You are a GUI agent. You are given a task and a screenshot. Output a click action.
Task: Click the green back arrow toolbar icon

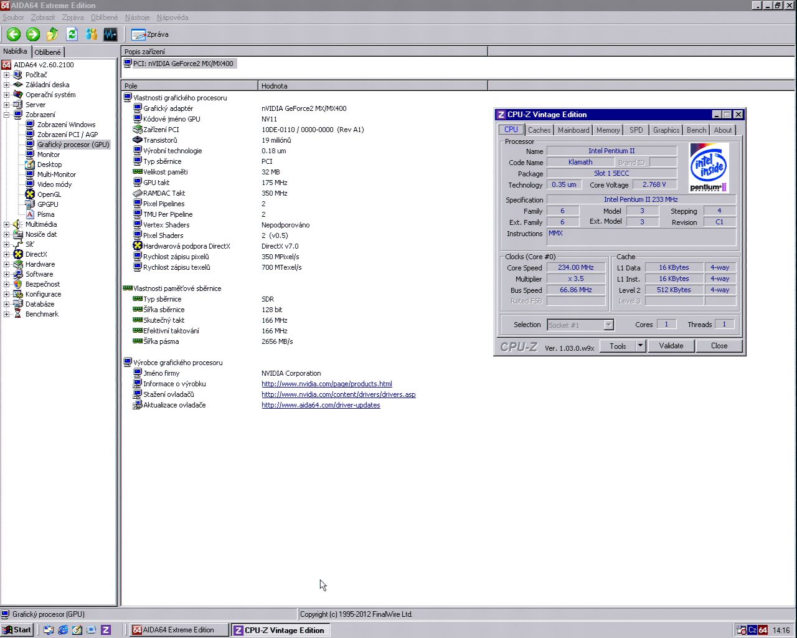tap(14, 34)
